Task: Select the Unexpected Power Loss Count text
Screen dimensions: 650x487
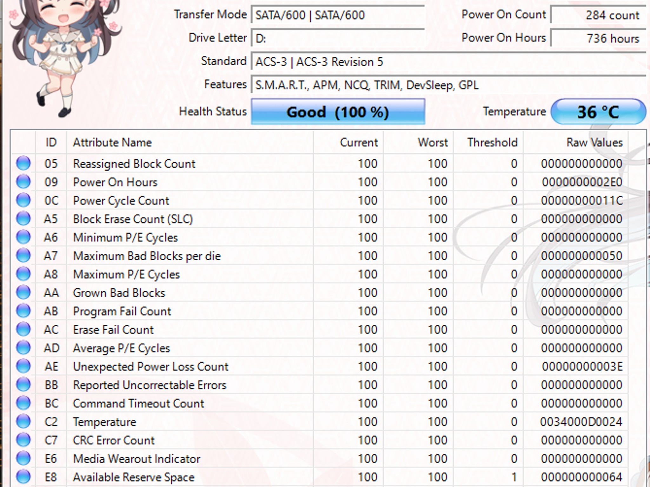Action: click(150, 367)
